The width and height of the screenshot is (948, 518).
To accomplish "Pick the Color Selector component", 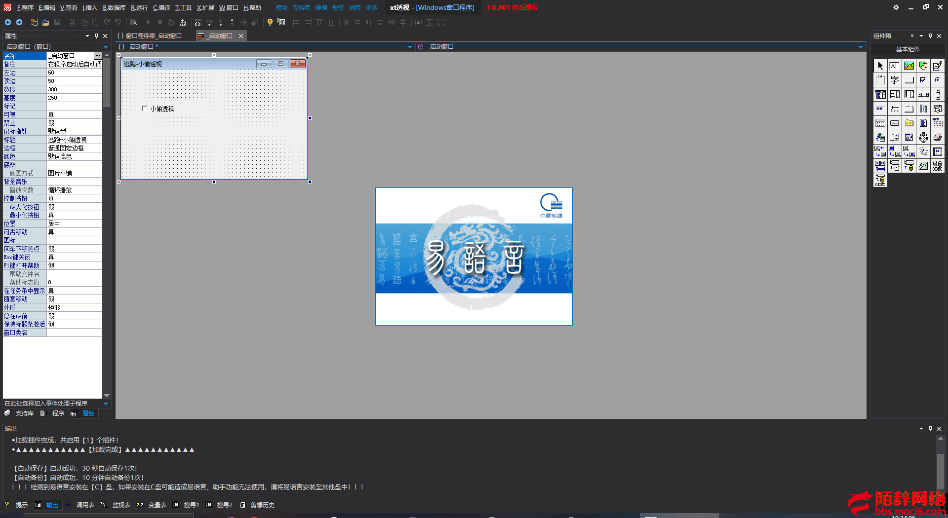I will 937,123.
